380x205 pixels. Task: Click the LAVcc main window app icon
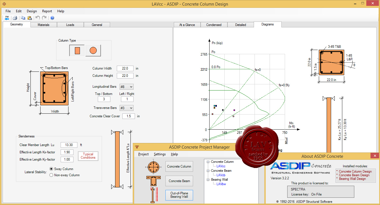[4, 4]
